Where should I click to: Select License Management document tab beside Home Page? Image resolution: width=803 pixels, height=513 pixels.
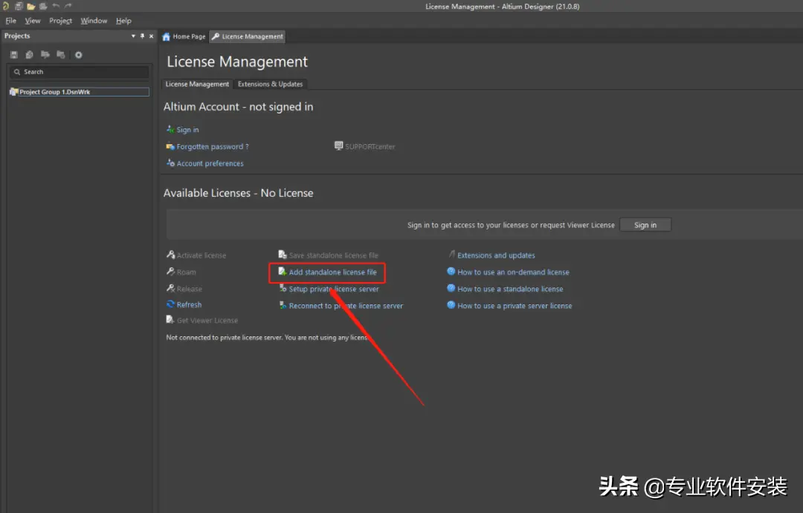248,36
